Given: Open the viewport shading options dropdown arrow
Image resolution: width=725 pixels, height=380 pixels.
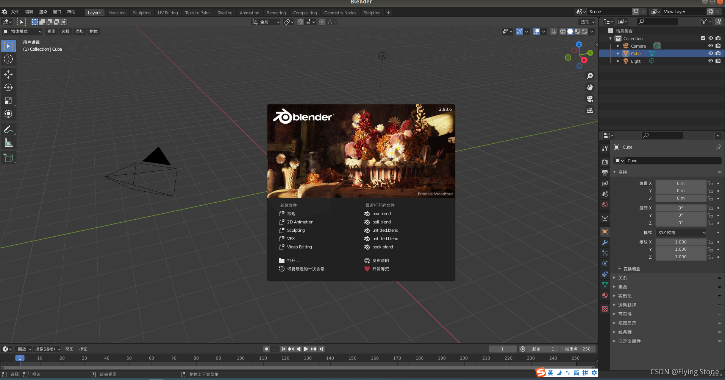Looking at the screenshot, I should click(592, 31).
